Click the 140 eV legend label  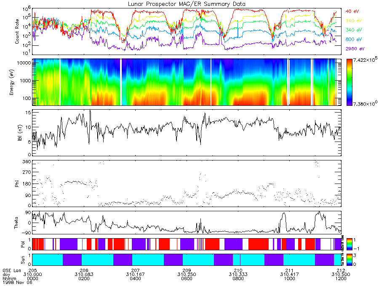[x=354, y=21]
